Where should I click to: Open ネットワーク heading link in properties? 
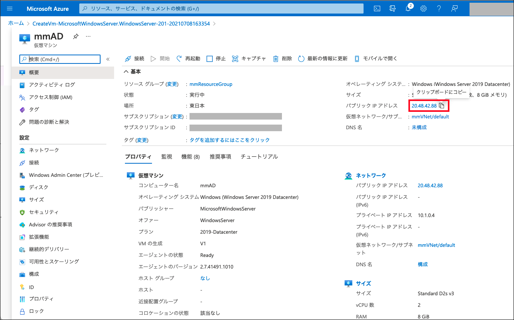371,176
